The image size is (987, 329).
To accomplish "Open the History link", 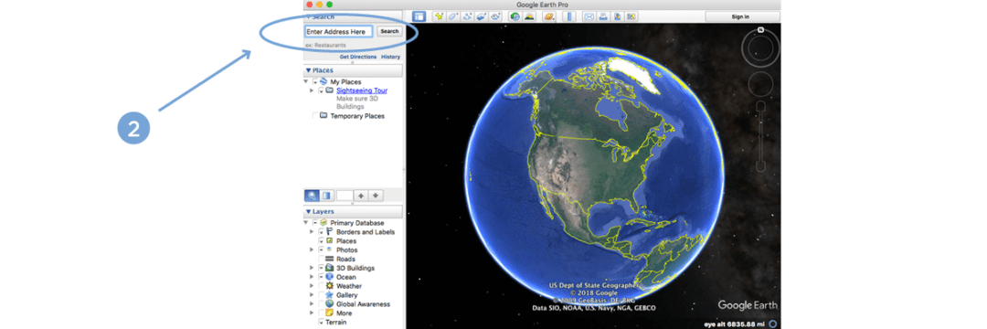I will click(390, 57).
